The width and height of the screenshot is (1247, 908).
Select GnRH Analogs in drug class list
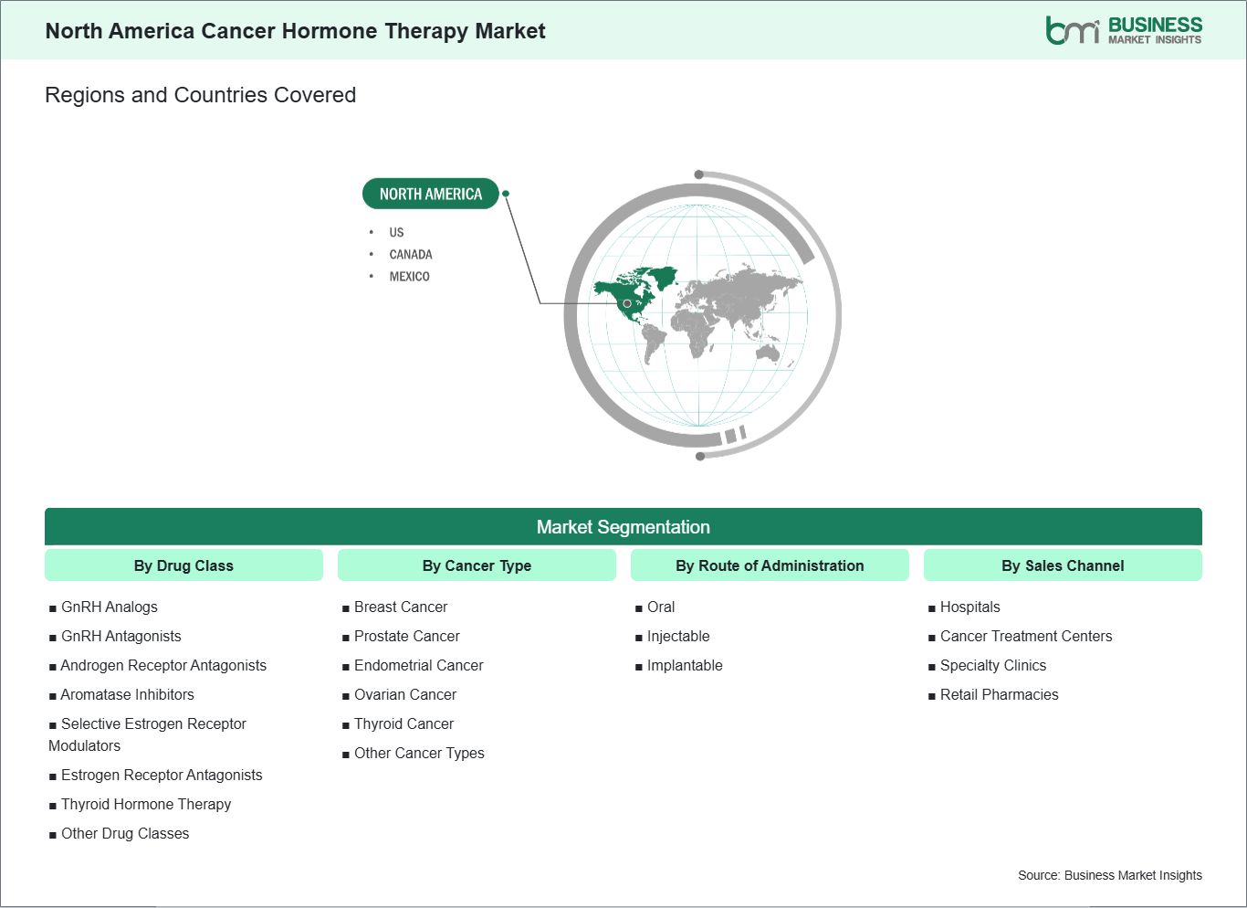(x=109, y=607)
